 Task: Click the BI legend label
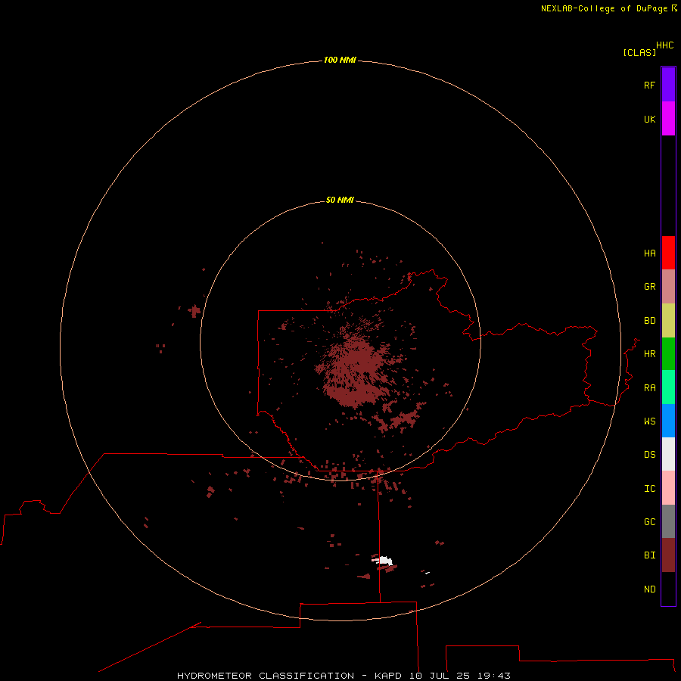click(649, 555)
